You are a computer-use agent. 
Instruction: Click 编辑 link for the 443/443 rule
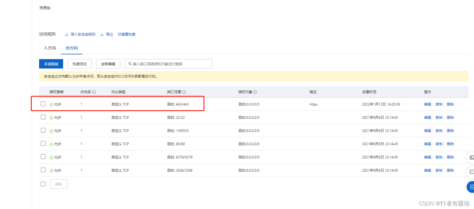[x=427, y=104]
